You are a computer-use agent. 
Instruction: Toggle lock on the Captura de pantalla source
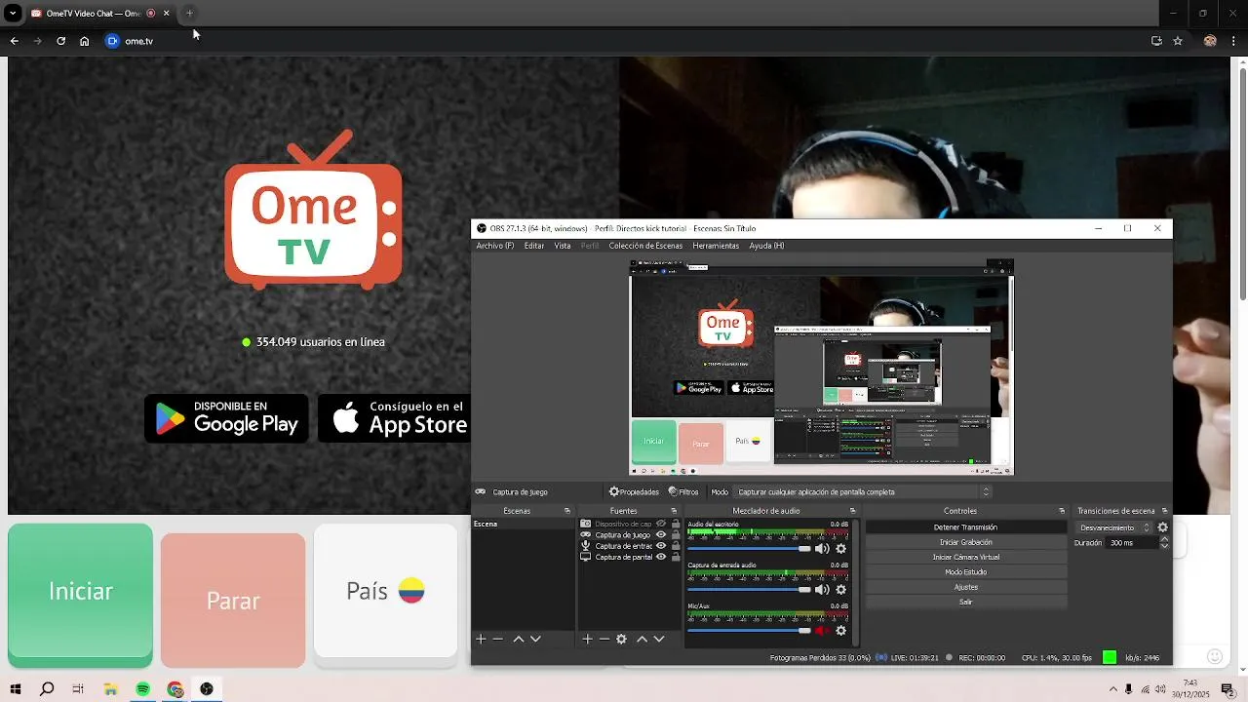[x=676, y=557]
